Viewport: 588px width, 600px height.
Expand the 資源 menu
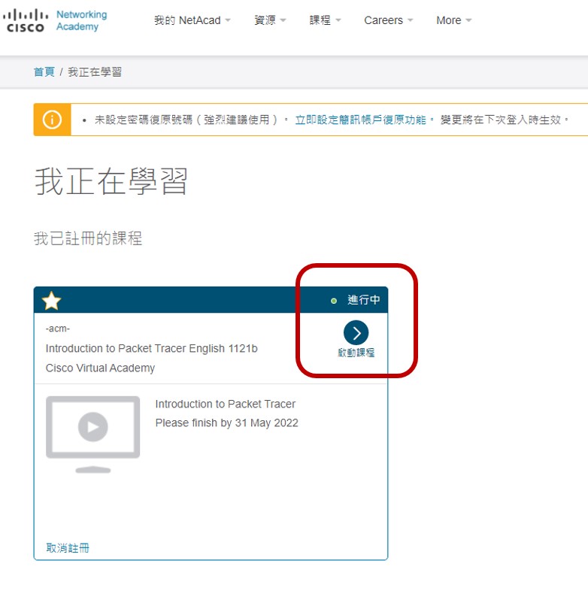[270, 20]
